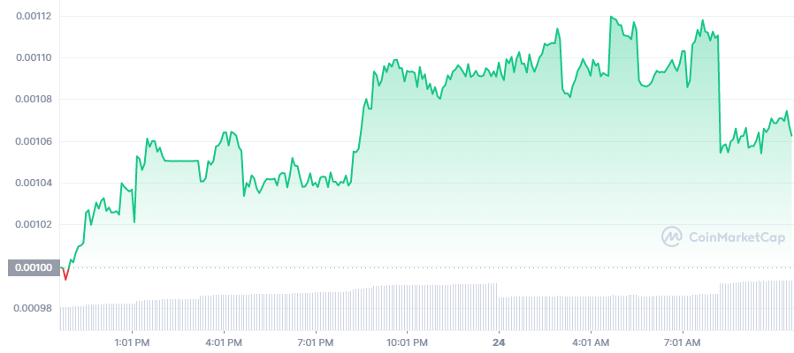Click the 0.00112 price axis label
The width and height of the screenshot is (794, 353).
point(34,16)
